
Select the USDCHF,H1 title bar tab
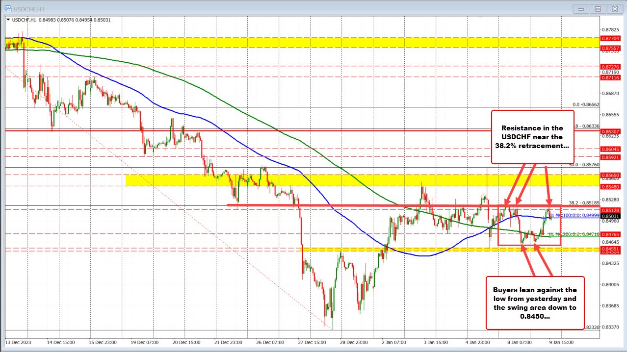coord(29,8)
